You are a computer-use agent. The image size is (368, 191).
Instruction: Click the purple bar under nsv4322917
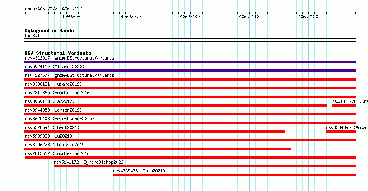(190, 62)
